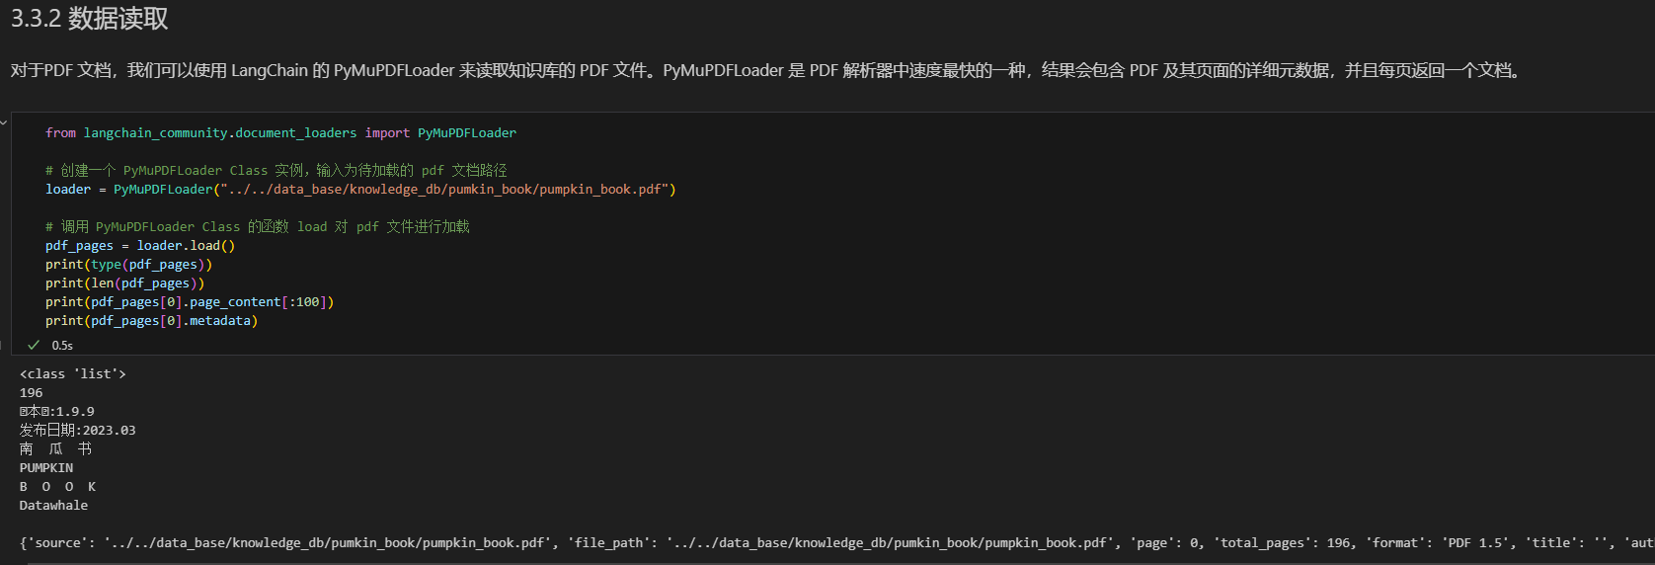Click the 'loader = PyMuPDFLoader(...)' code line

point(360,189)
